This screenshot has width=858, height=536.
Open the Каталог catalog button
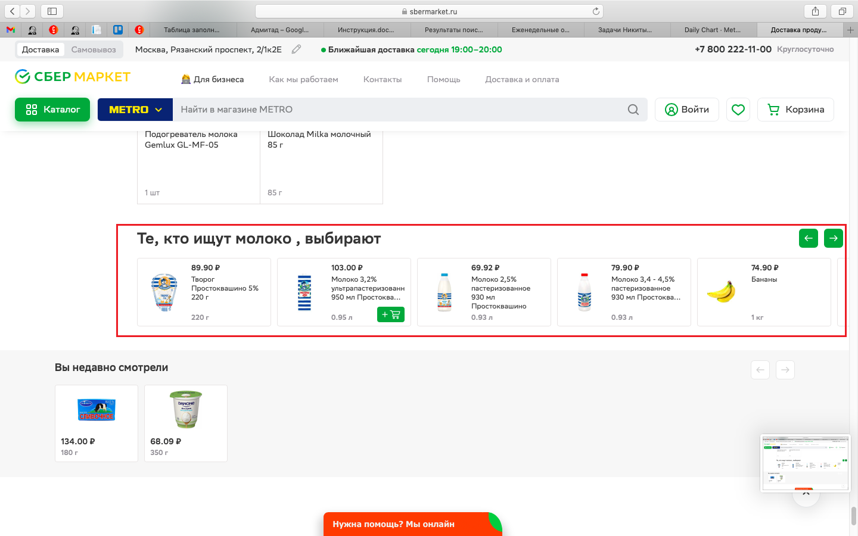click(x=52, y=110)
